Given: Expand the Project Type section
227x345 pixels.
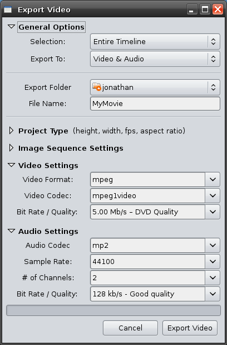Looking at the screenshot, I should (x=11, y=131).
